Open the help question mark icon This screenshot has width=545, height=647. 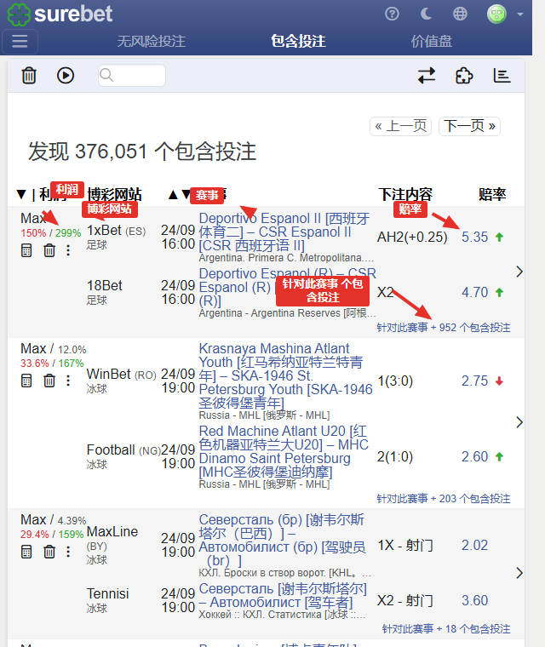point(392,14)
